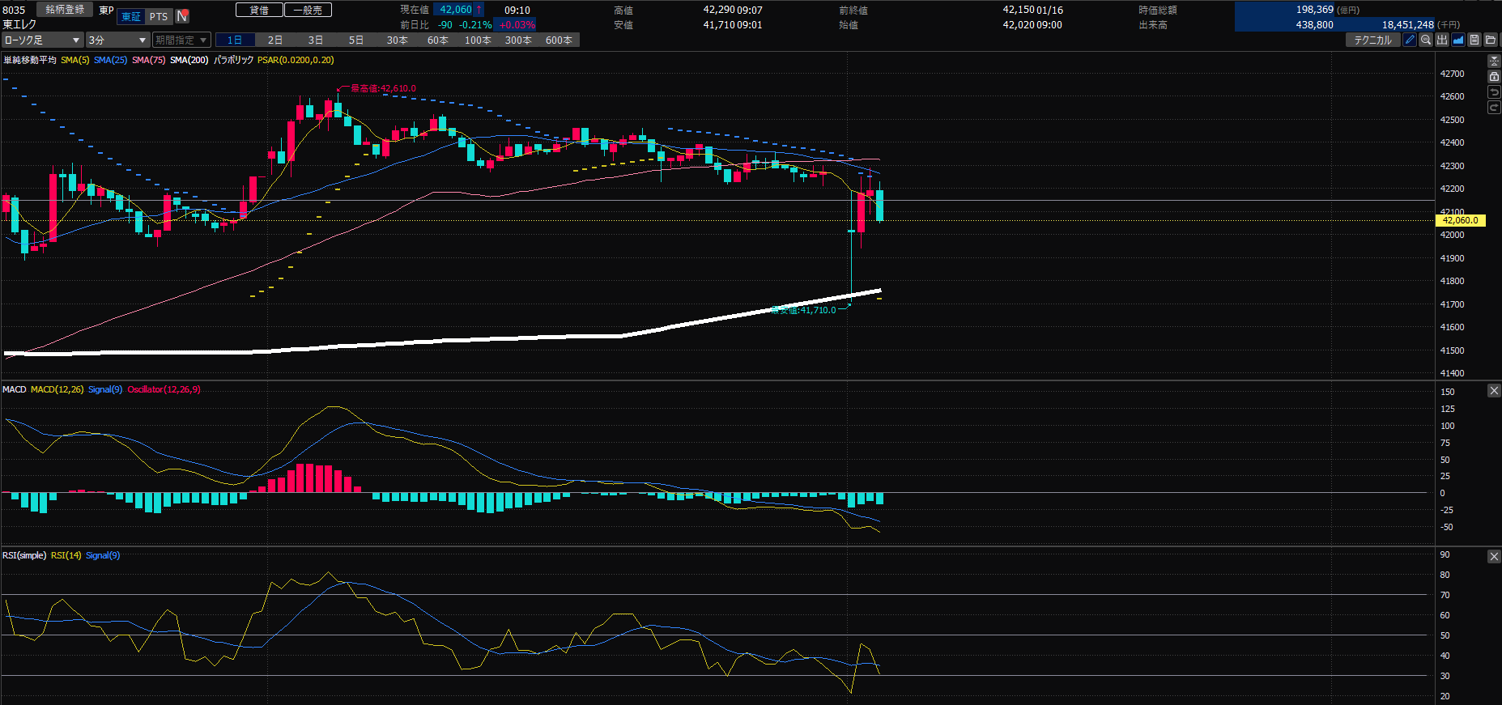Select the 100本 bar count tab
1502x705 pixels.
pos(478,40)
